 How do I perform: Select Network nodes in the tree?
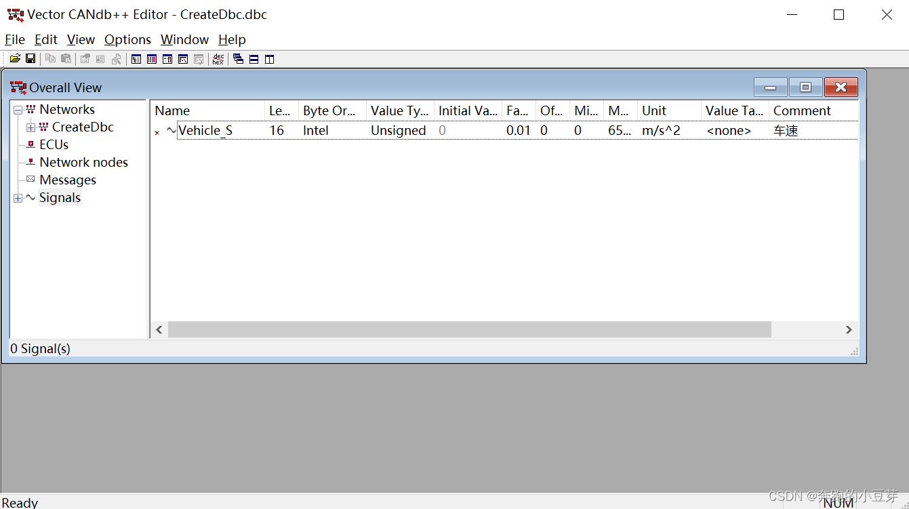(83, 162)
